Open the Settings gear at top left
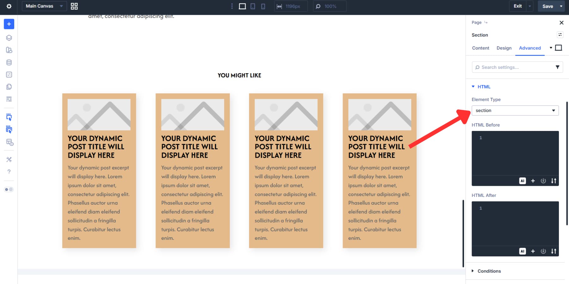This screenshot has height=284, width=569. point(9,6)
